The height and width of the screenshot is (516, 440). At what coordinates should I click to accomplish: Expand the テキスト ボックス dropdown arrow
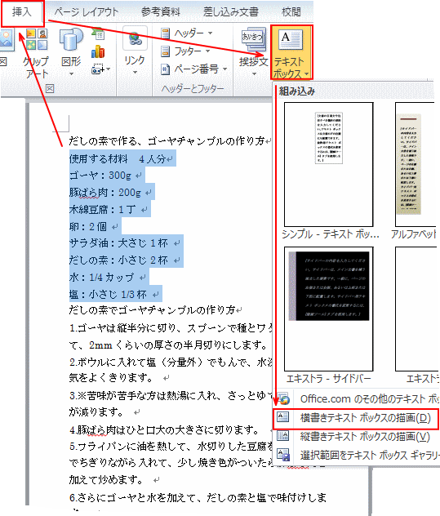[307, 74]
